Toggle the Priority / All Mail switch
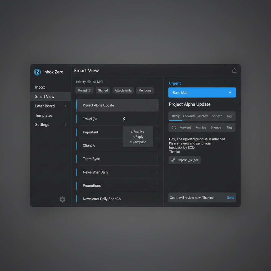This screenshot has width=271, height=271. point(89,82)
